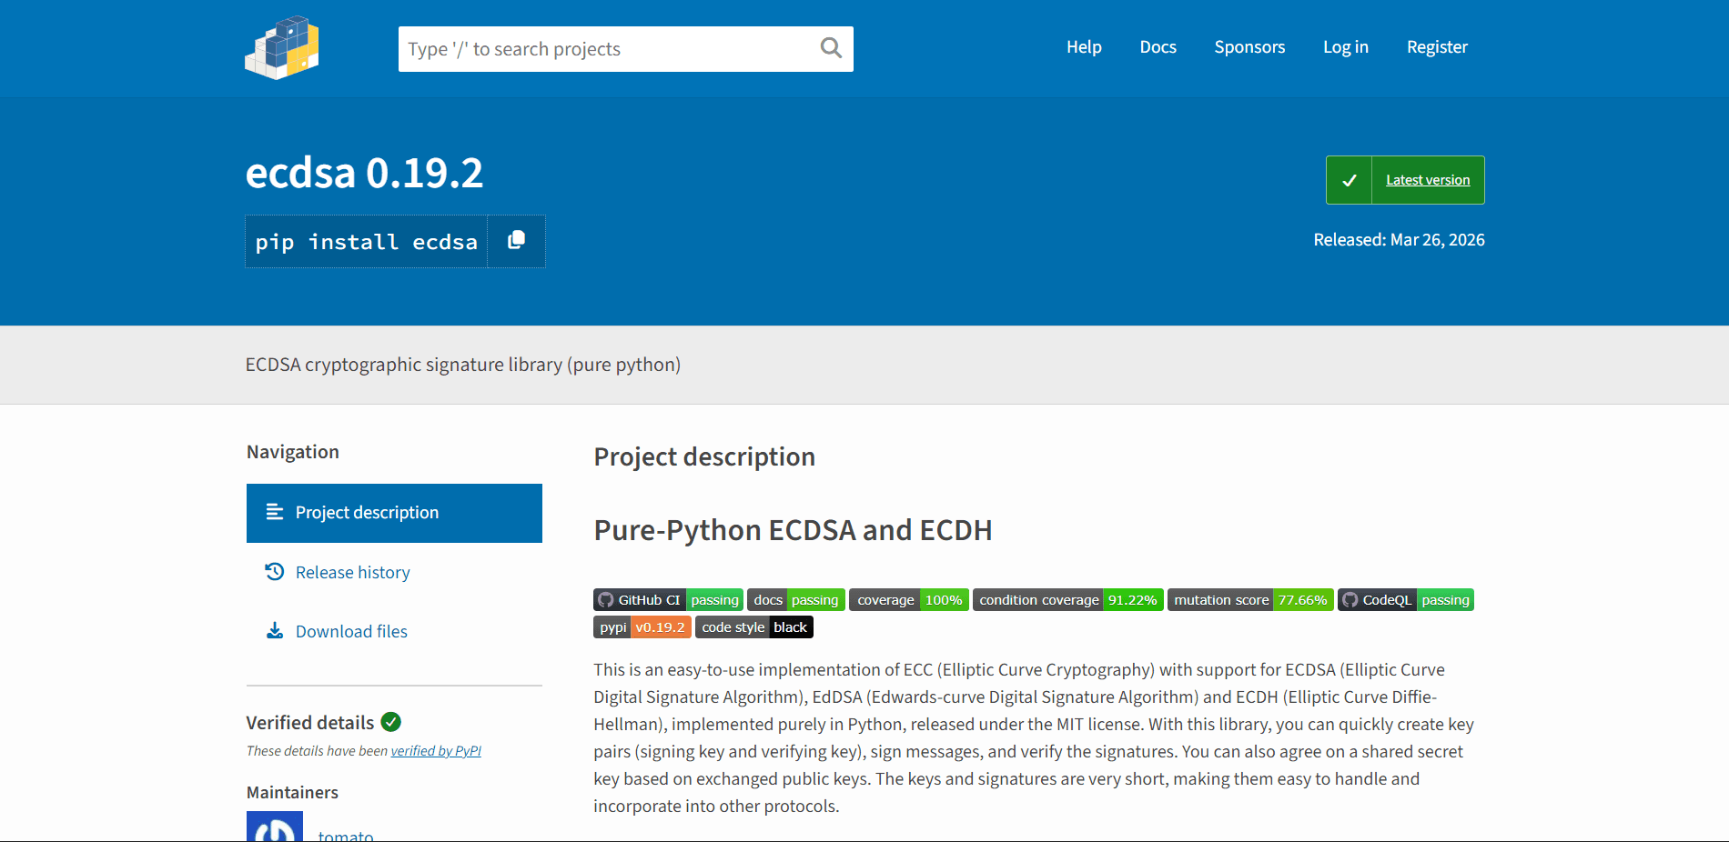Image resolution: width=1729 pixels, height=842 pixels.
Task: Click the search magnifier icon
Action: (x=829, y=48)
